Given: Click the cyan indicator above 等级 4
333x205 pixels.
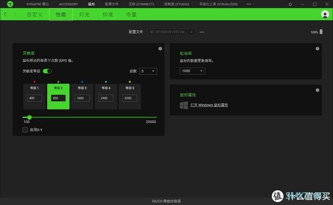Looking at the screenshot, I should [x=106, y=82].
